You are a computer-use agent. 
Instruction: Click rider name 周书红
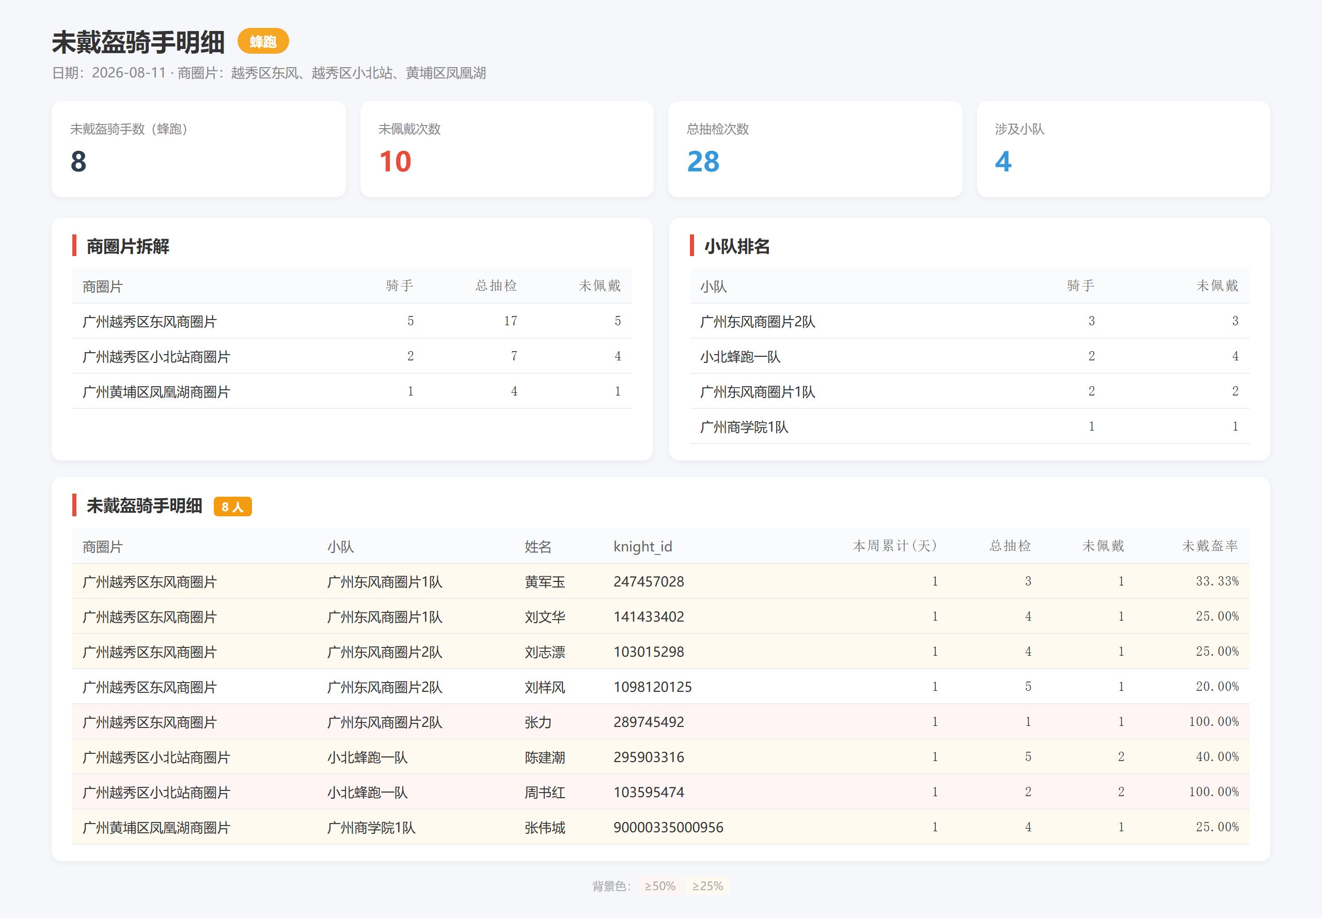tap(545, 792)
